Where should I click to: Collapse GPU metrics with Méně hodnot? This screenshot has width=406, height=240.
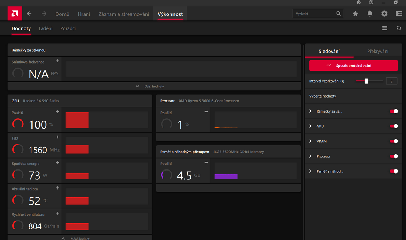pos(79,239)
